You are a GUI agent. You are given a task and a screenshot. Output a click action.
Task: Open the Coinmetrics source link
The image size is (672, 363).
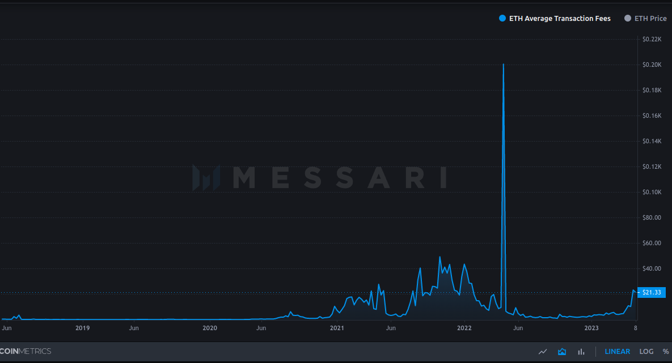click(x=26, y=351)
